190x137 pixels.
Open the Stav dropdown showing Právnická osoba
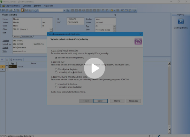pos(114,30)
